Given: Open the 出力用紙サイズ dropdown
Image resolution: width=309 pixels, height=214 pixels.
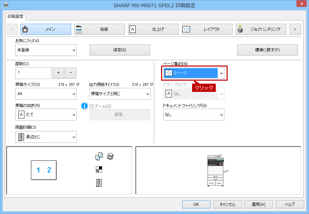Looking at the screenshot, I should (x=120, y=94).
